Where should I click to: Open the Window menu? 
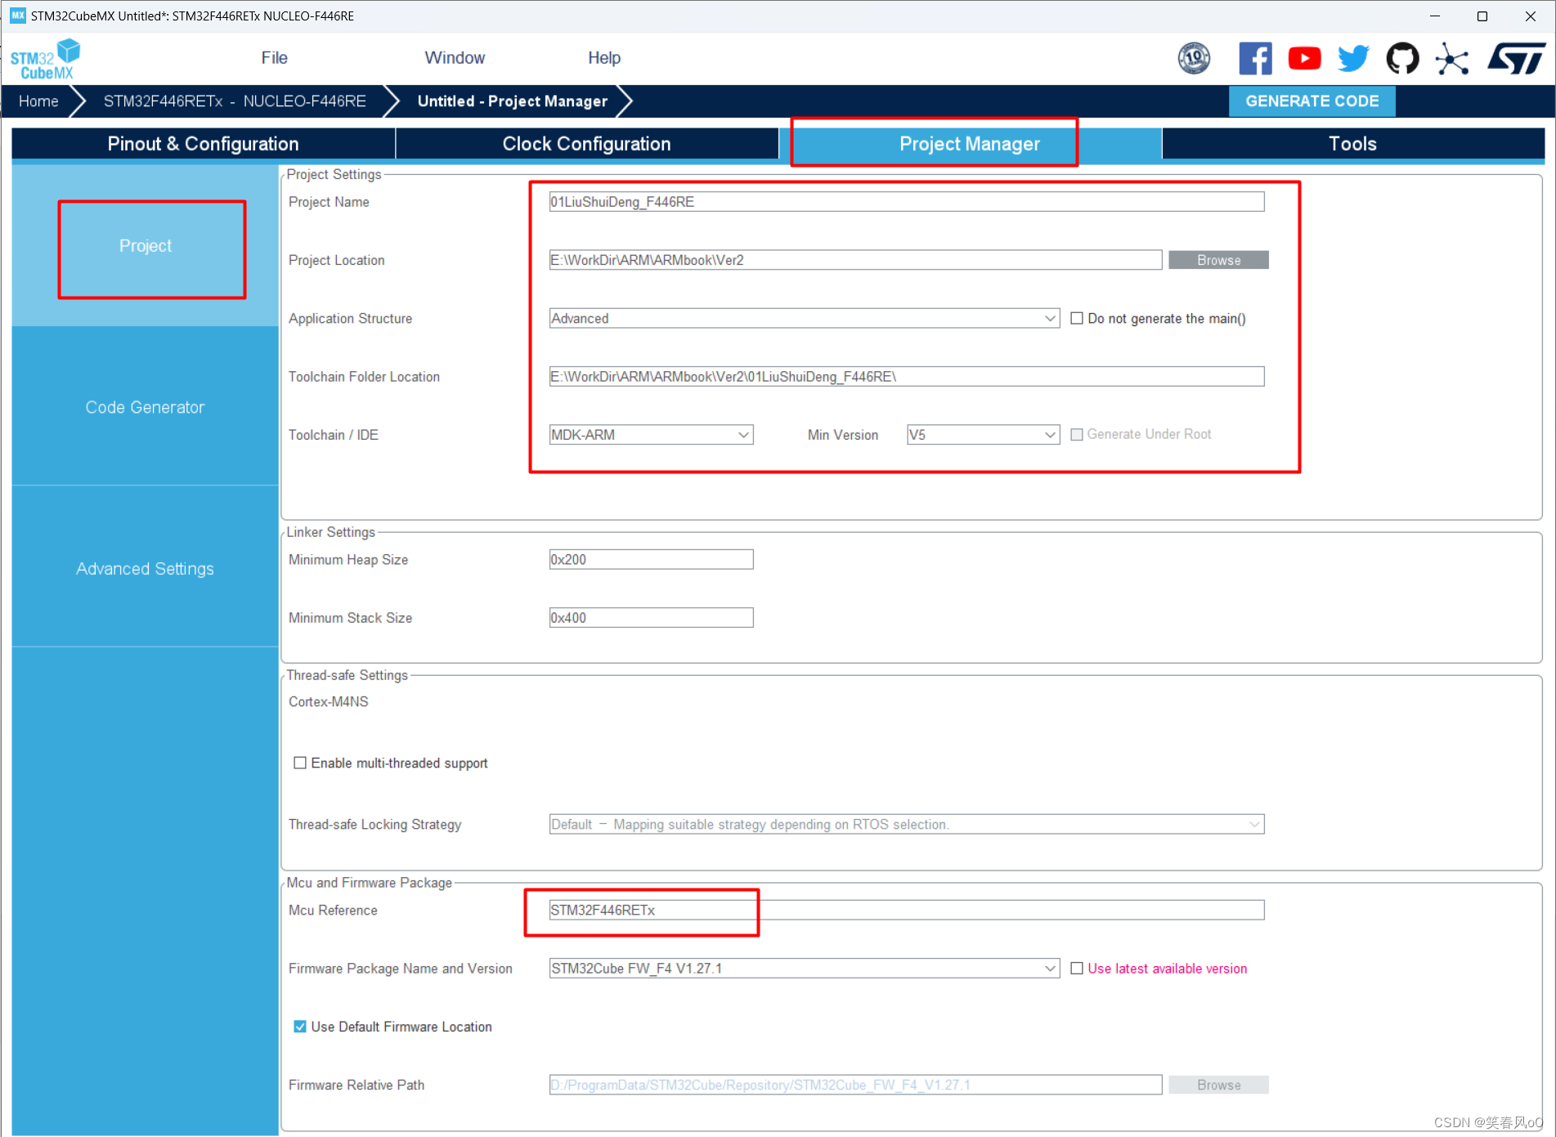click(455, 58)
